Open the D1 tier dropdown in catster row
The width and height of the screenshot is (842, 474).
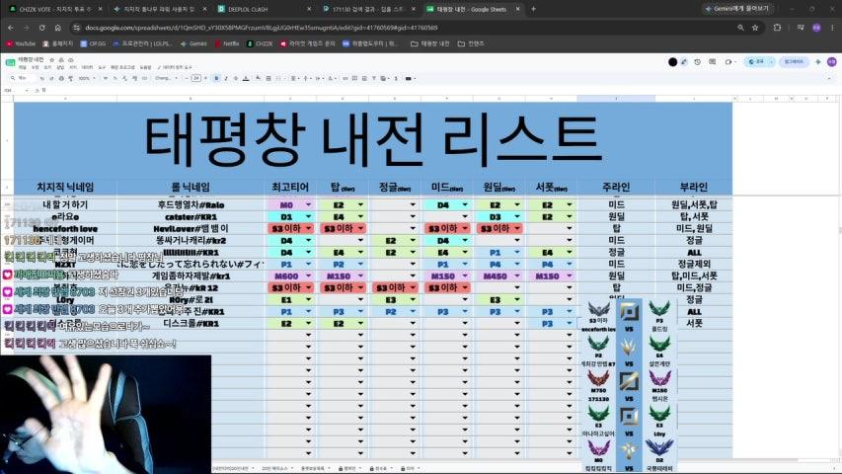tap(308, 216)
